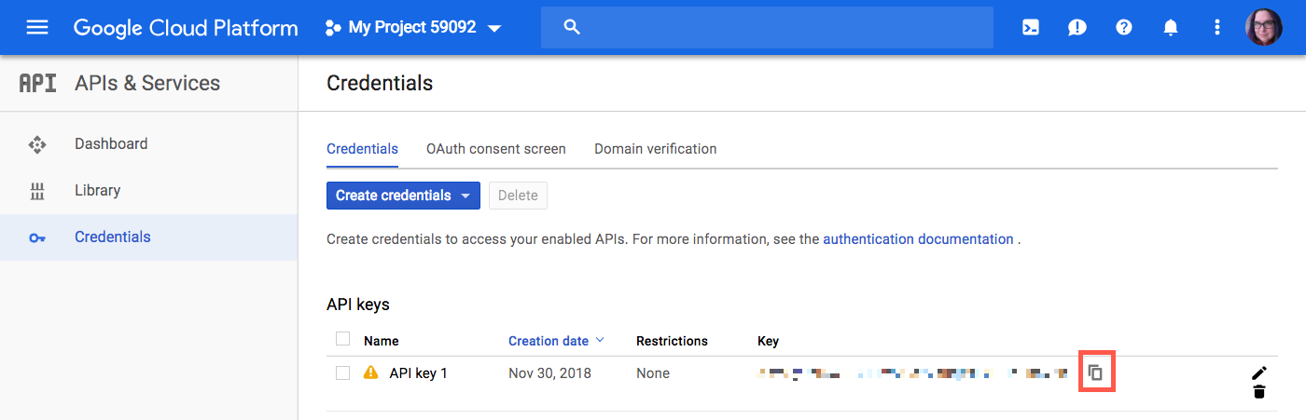Screen dimensions: 1306x420
Task: Click the Name column header
Action: (382, 341)
